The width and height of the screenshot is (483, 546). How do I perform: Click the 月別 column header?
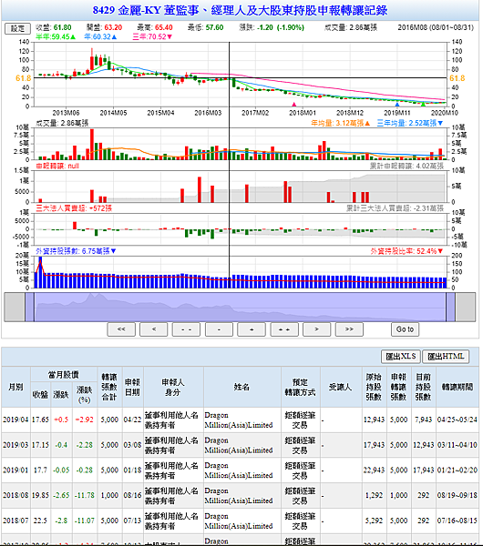pos(15,387)
